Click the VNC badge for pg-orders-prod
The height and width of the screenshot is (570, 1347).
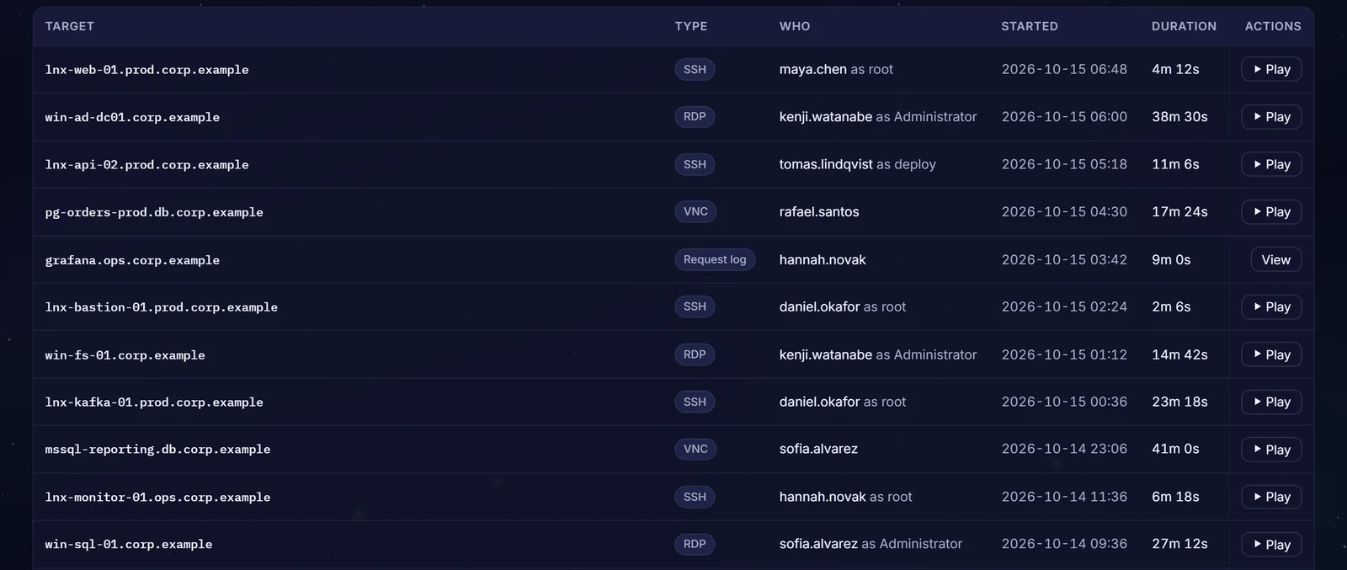click(x=695, y=211)
